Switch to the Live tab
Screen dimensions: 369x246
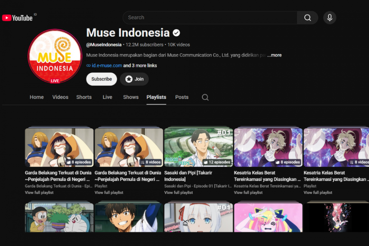tap(107, 97)
